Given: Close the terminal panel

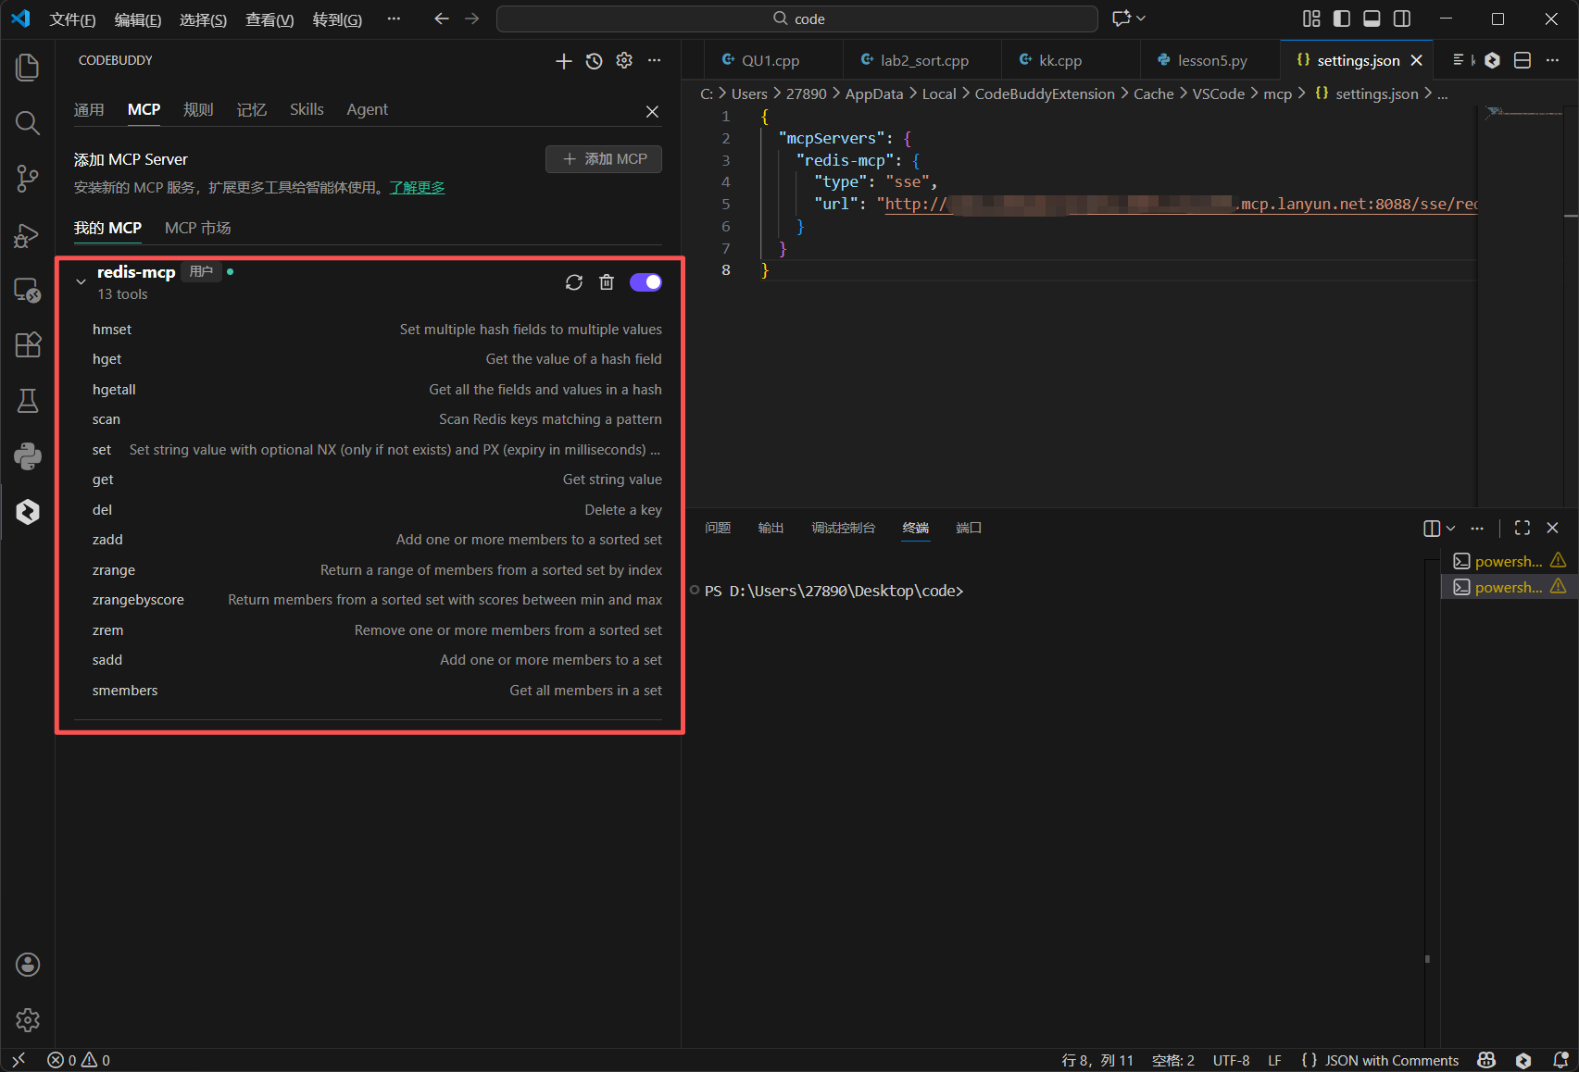Looking at the screenshot, I should (1553, 528).
